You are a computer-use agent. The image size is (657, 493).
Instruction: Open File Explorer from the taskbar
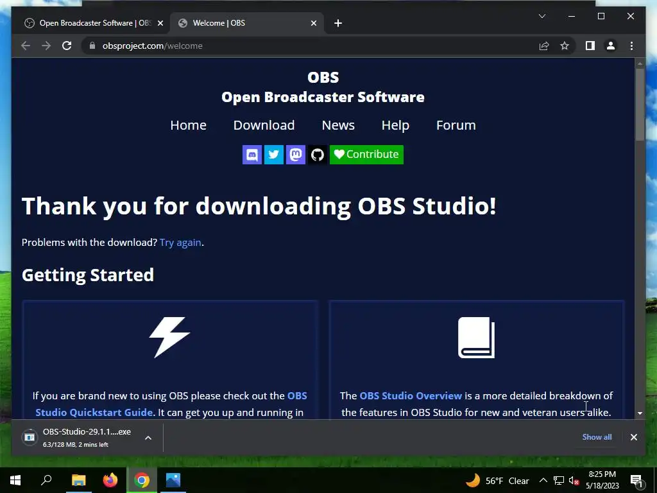coord(78,480)
